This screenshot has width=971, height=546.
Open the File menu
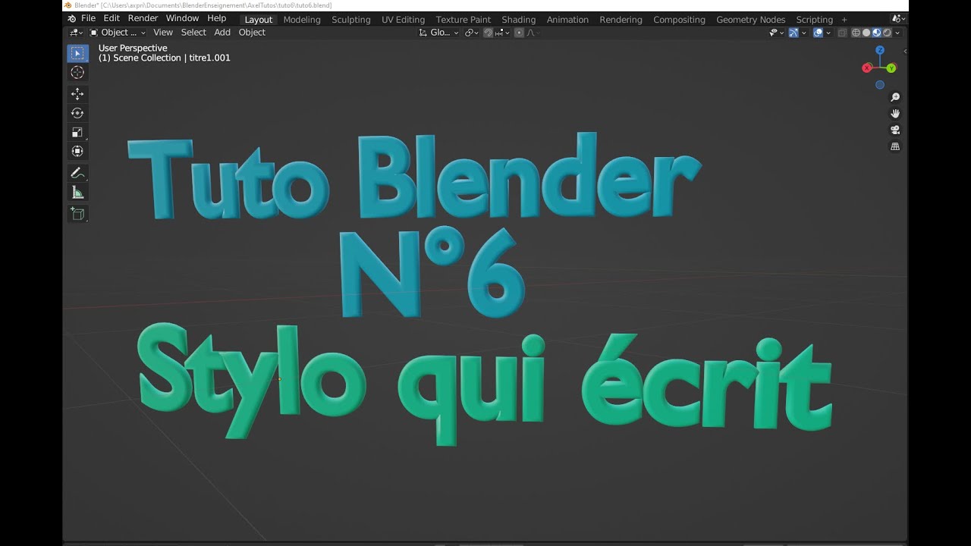(88, 18)
